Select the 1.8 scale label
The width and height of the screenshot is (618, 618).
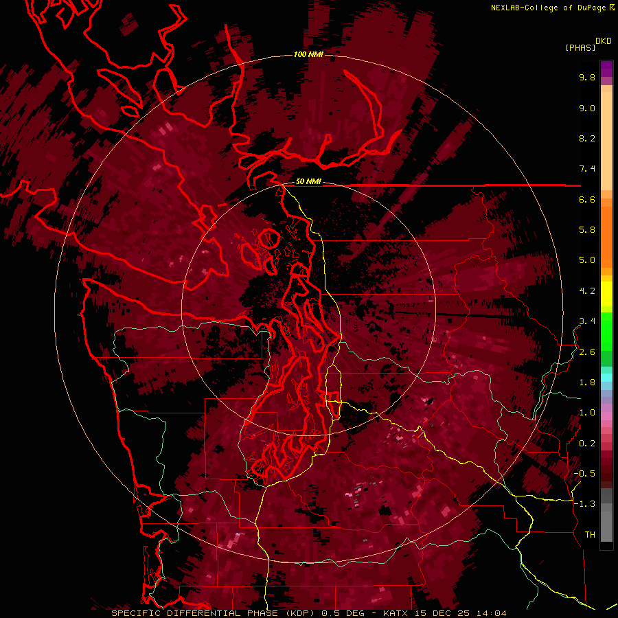tap(587, 382)
